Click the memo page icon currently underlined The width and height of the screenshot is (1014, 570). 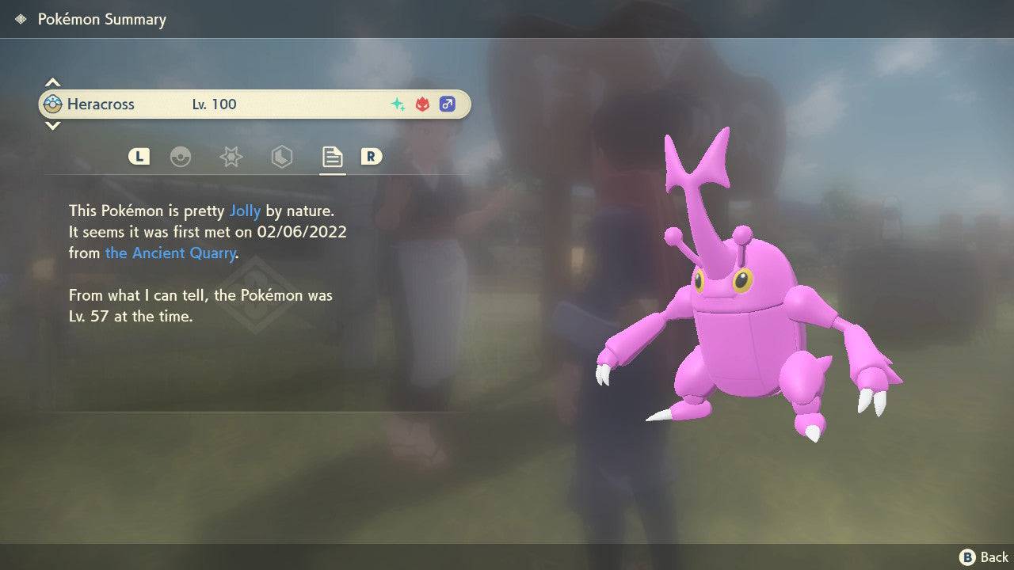pos(332,157)
